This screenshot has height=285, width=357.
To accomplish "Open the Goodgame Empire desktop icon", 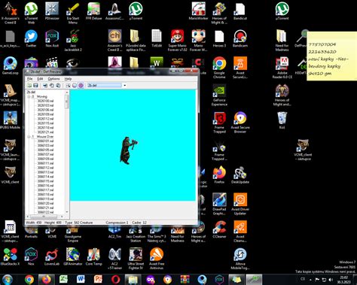I will 73,234.
